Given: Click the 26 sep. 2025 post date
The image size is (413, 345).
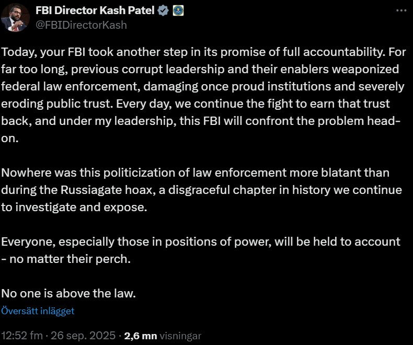Looking at the screenshot, I should [83, 336].
